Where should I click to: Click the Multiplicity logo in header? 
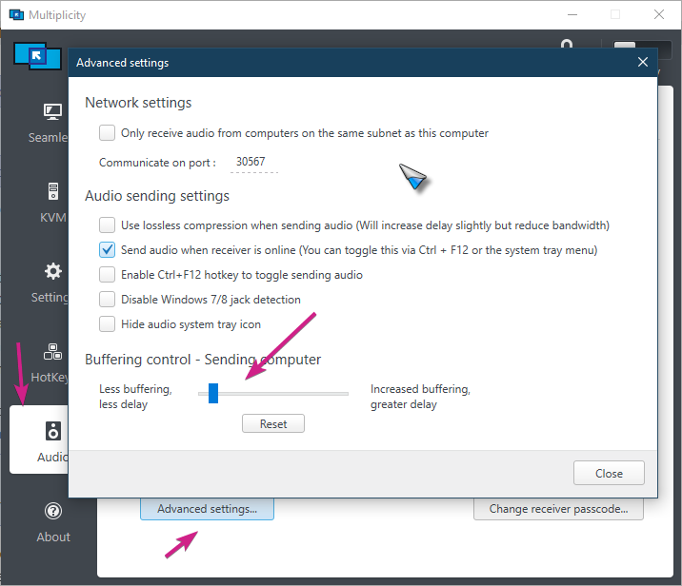(37, 56)
